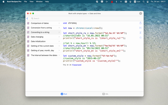Open the View menu
The image size is (168, 105).
[x=31, y=2]
